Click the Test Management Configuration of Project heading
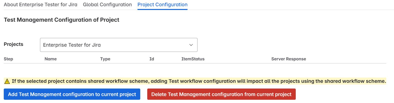This screenshot has width=394, height=103. tap(61, 20)
